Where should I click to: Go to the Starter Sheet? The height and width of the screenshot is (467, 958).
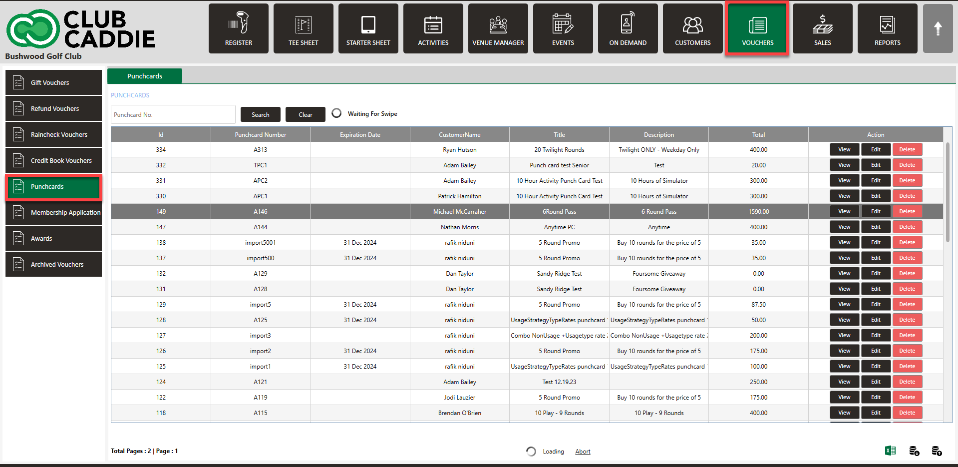368,28
